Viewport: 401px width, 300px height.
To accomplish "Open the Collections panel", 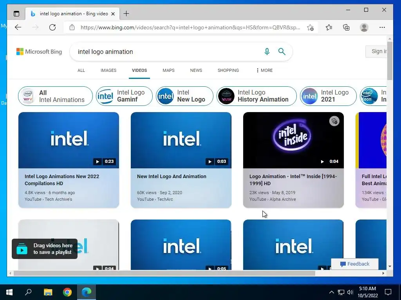I will [346, 27].
